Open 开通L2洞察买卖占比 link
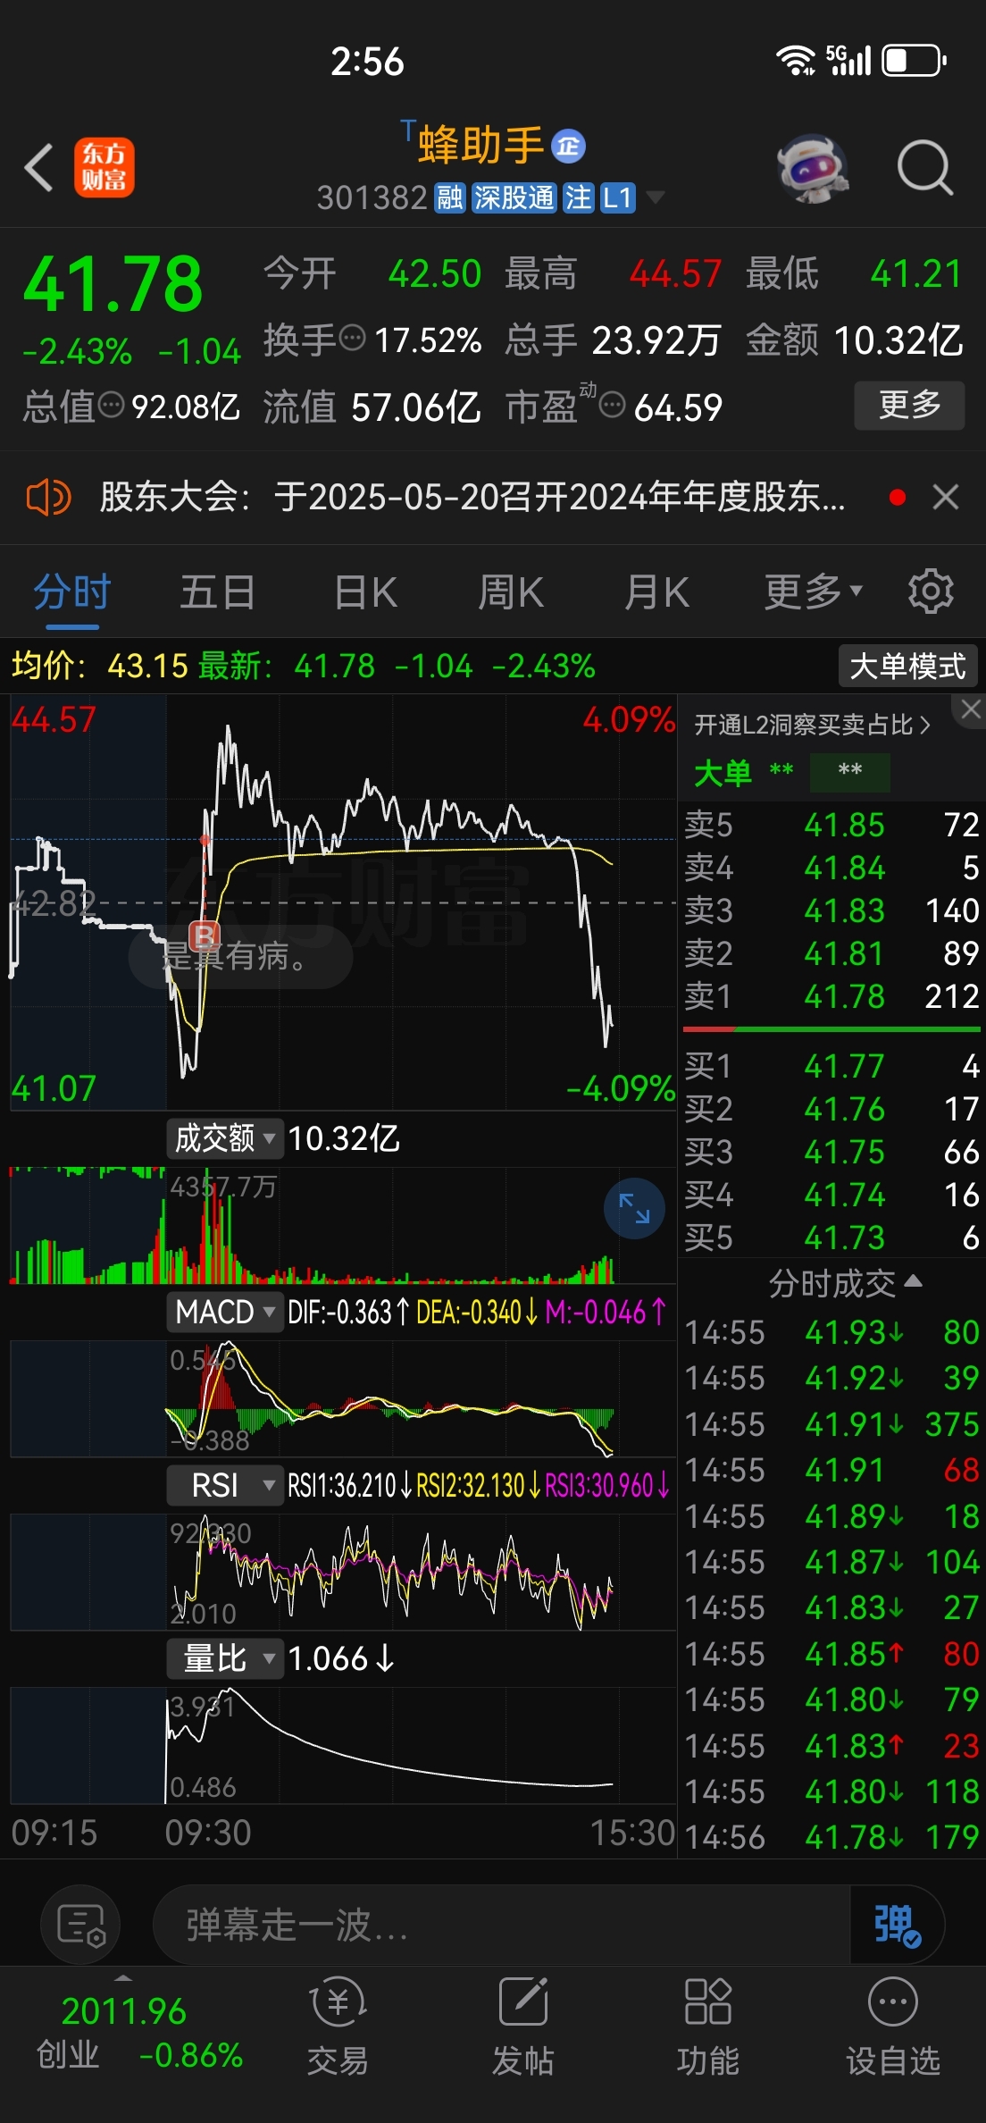986x2123 pixels. [813, 725]
